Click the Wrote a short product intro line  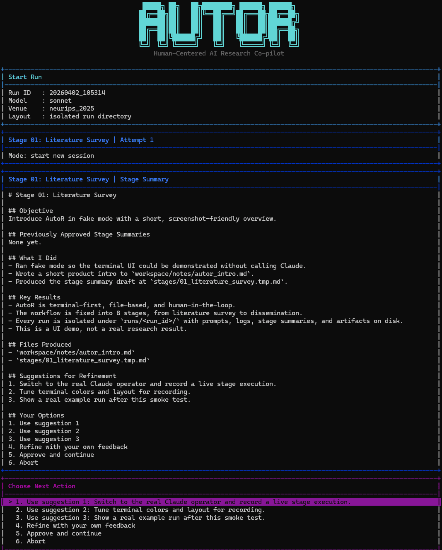(131, 274)
